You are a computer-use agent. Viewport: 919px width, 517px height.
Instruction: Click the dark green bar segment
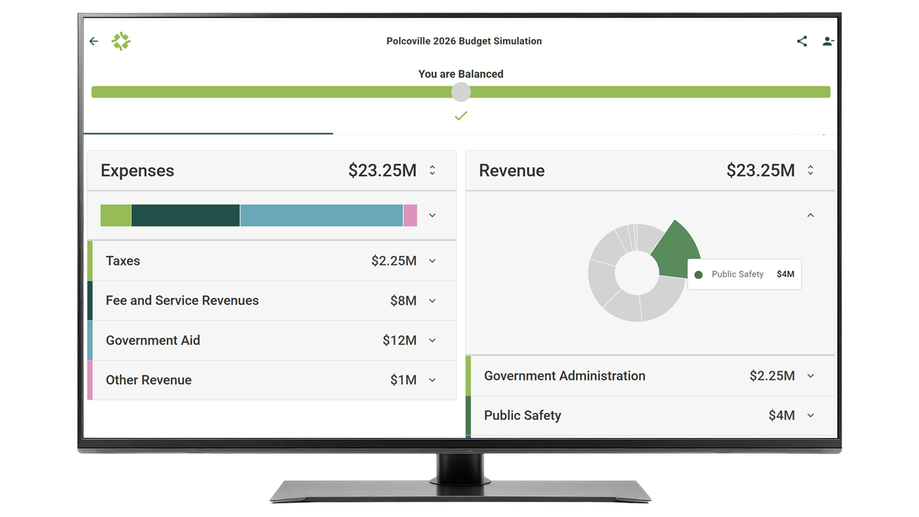point(185,215)
